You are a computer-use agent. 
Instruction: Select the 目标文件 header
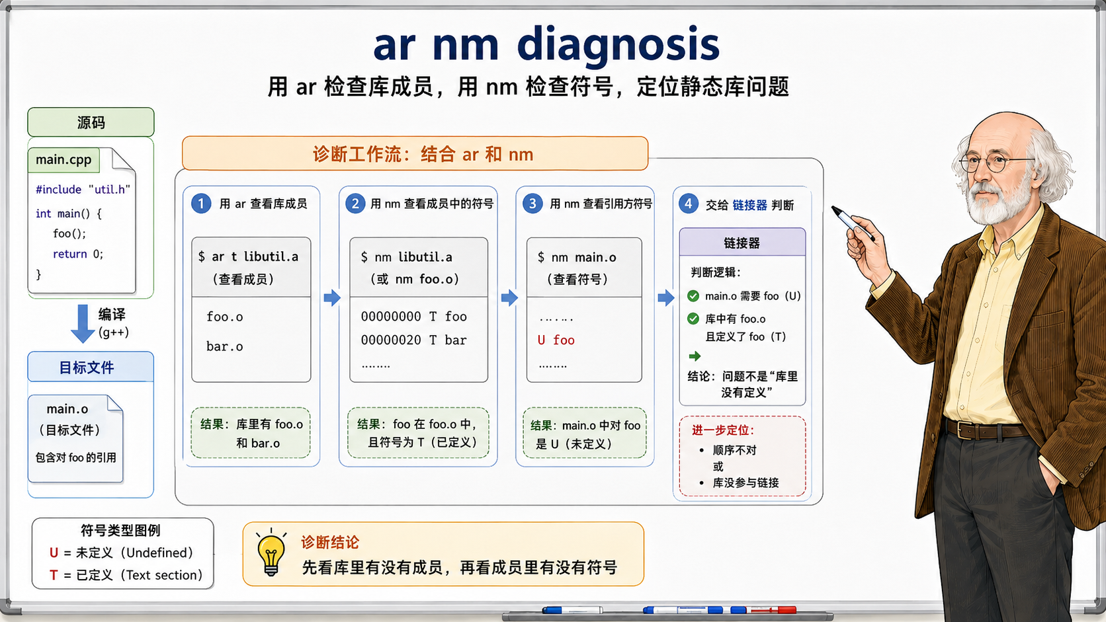(x=91, y=367)
